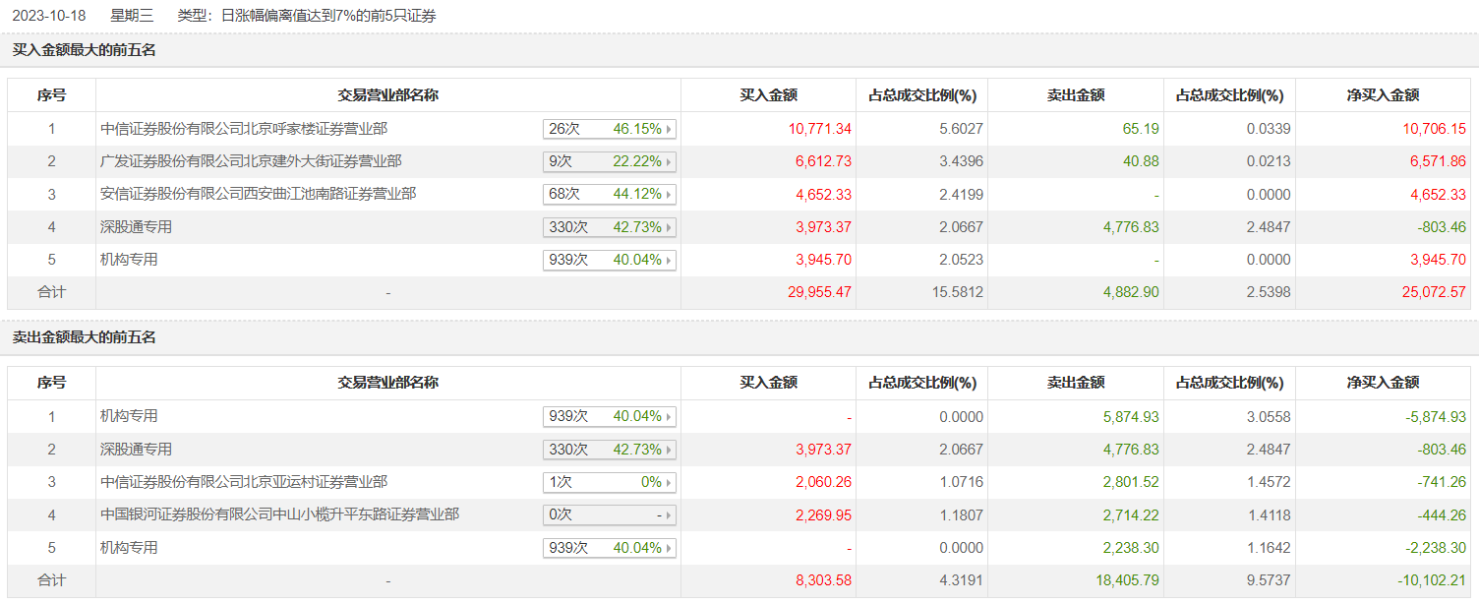The image size is (1479, 604).
Task: Click the arrow icon beside 330次 in buyers table
Action: coord(670,228)
